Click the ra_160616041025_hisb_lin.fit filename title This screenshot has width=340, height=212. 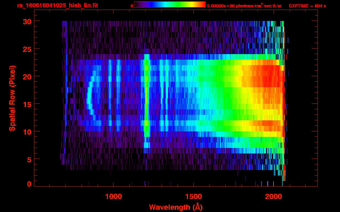point(57,6)
